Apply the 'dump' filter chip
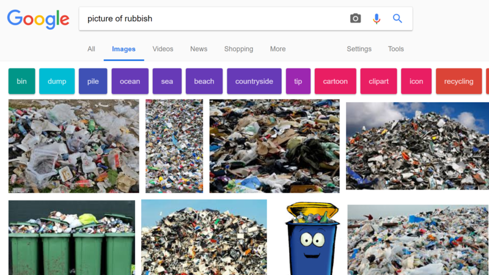Image resolution: width=489 pixels, height=275 pixels. (57, 81)
